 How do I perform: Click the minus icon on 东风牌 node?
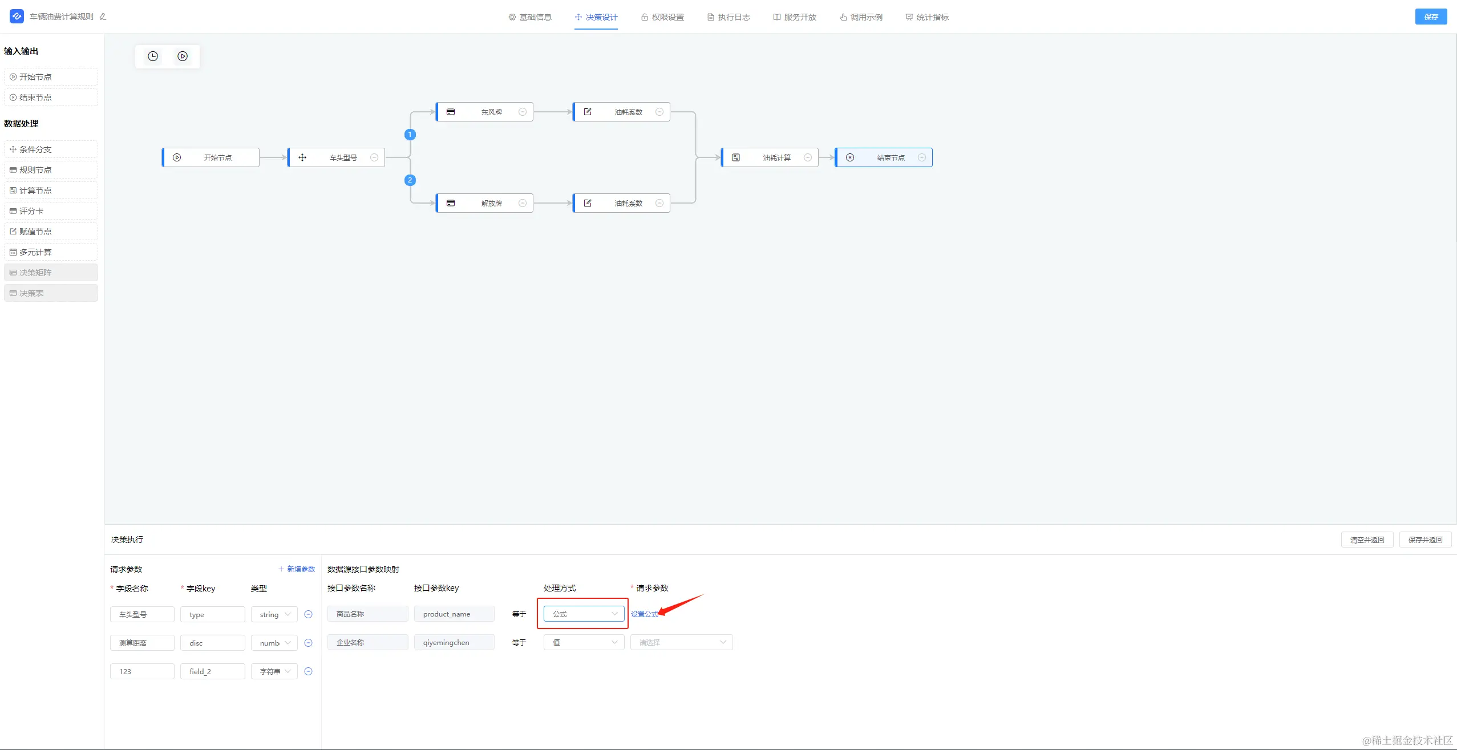(523, 112)
